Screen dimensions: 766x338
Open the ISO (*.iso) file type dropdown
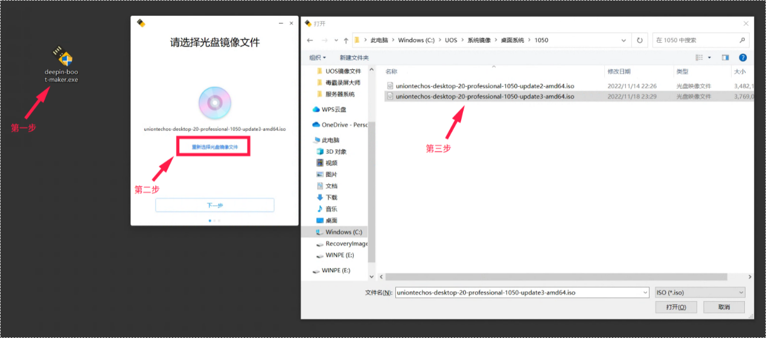click(x=700, y=292)
